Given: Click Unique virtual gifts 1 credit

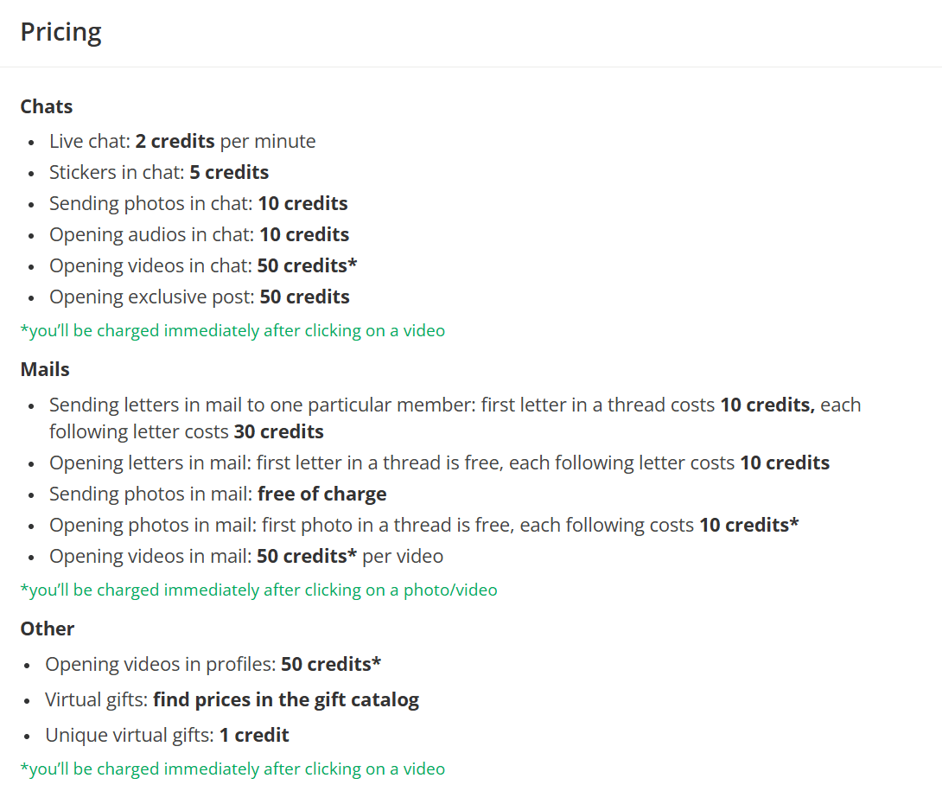Looking at the screenshot, I should [167, 735].
